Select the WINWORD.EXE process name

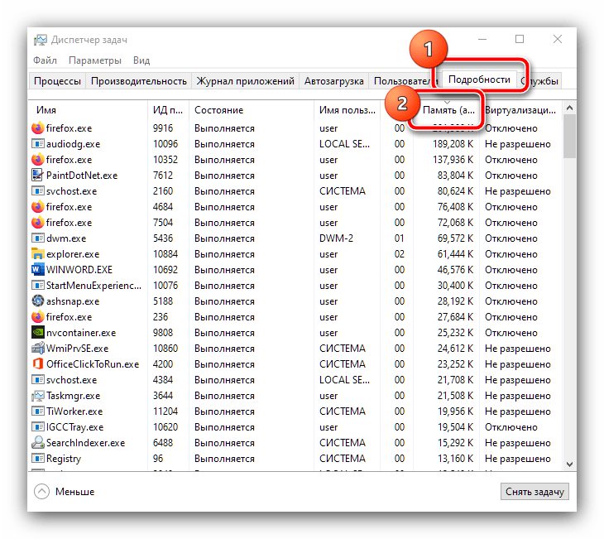(79, 270)
